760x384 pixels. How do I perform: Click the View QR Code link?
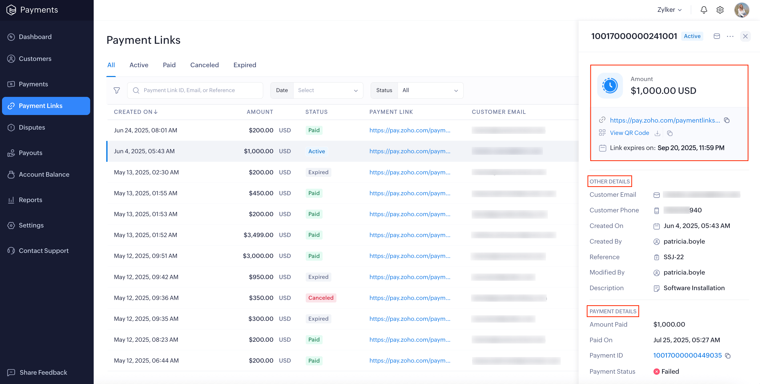[629, 133]
